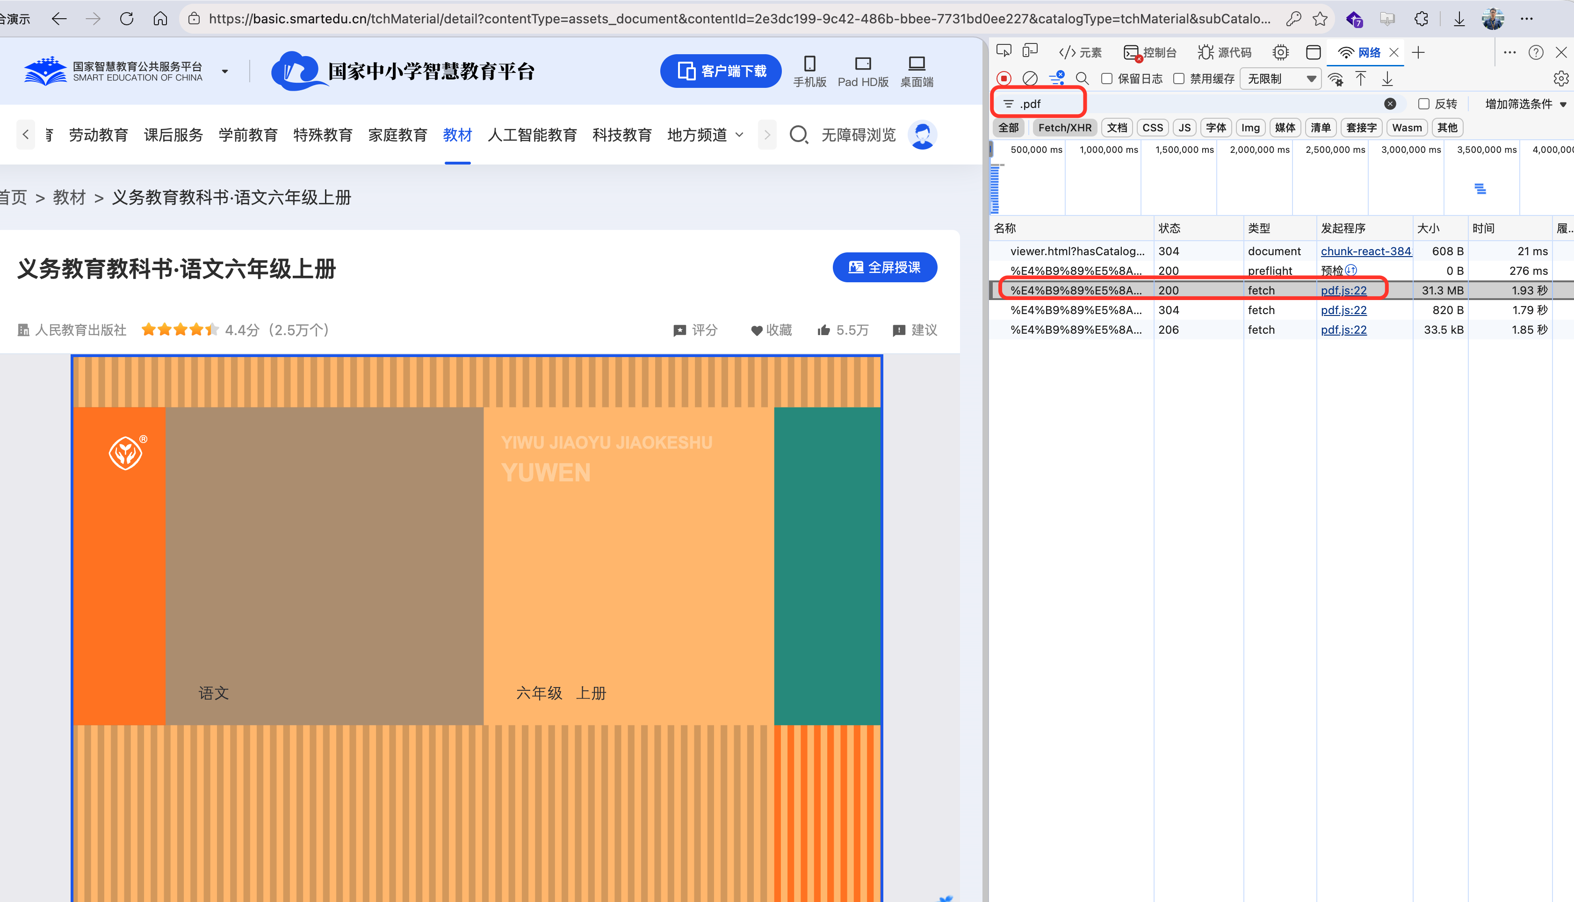Show previous navigation items with left chevron
This screenshot has width=1574, height=902.
25,135
